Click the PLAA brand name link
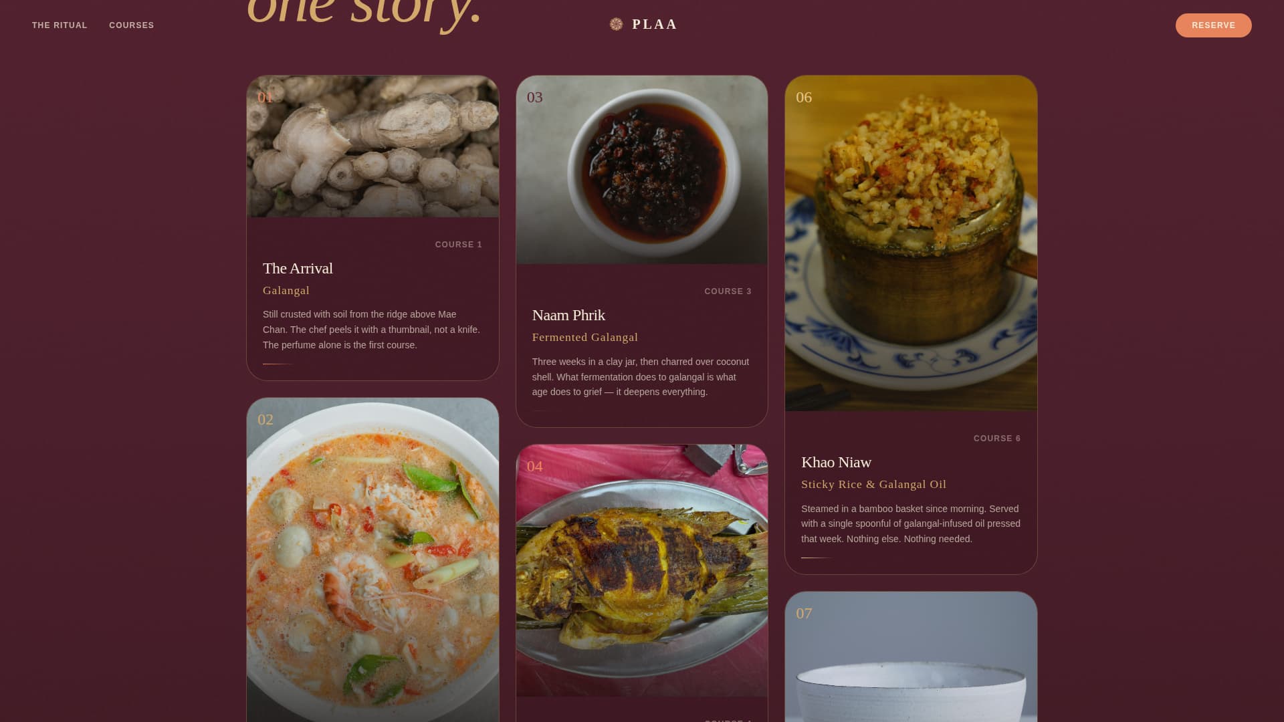 [x=655, y=25]
